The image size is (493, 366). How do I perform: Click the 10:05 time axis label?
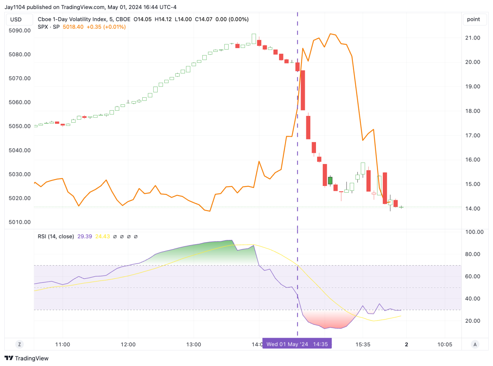445,344
